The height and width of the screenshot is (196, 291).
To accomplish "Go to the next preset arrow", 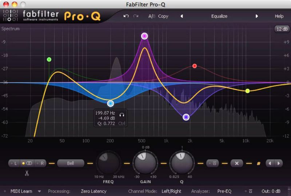I will click(257, 16).
